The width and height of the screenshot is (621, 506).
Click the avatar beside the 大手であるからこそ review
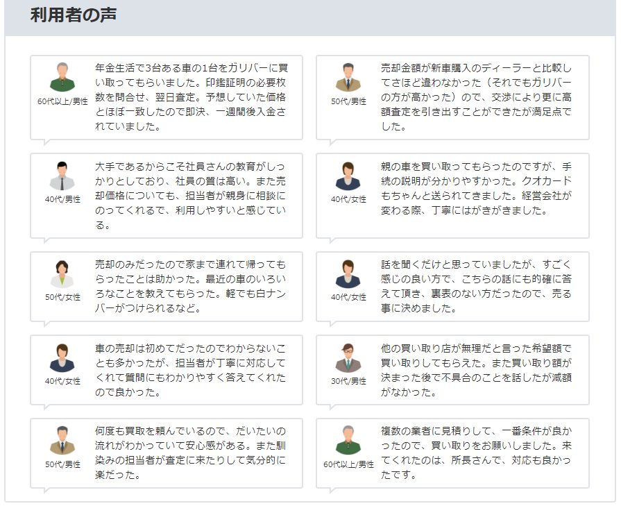tap(62, 176)
